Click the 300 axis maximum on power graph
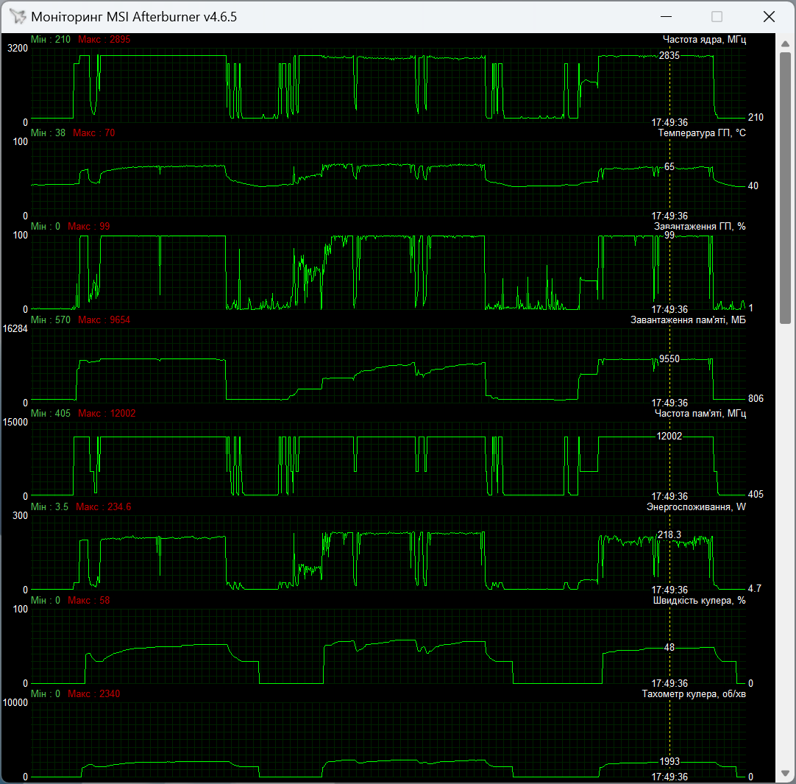 (20, 516)
